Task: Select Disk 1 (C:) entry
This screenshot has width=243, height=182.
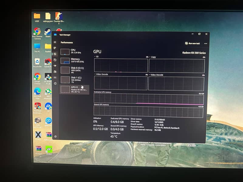Action: click(x=74, y=80)
